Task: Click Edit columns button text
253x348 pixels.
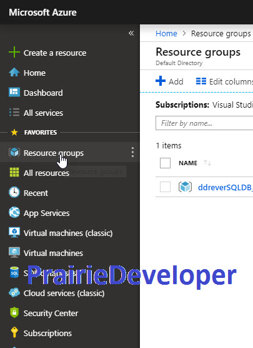Action: click(x=231, y=81)
